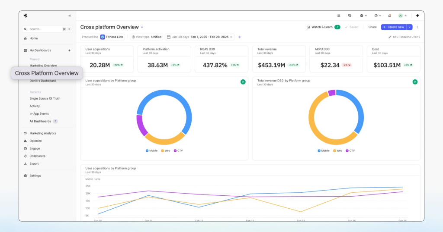Open the help question mark dropdown

coord(378,16)
